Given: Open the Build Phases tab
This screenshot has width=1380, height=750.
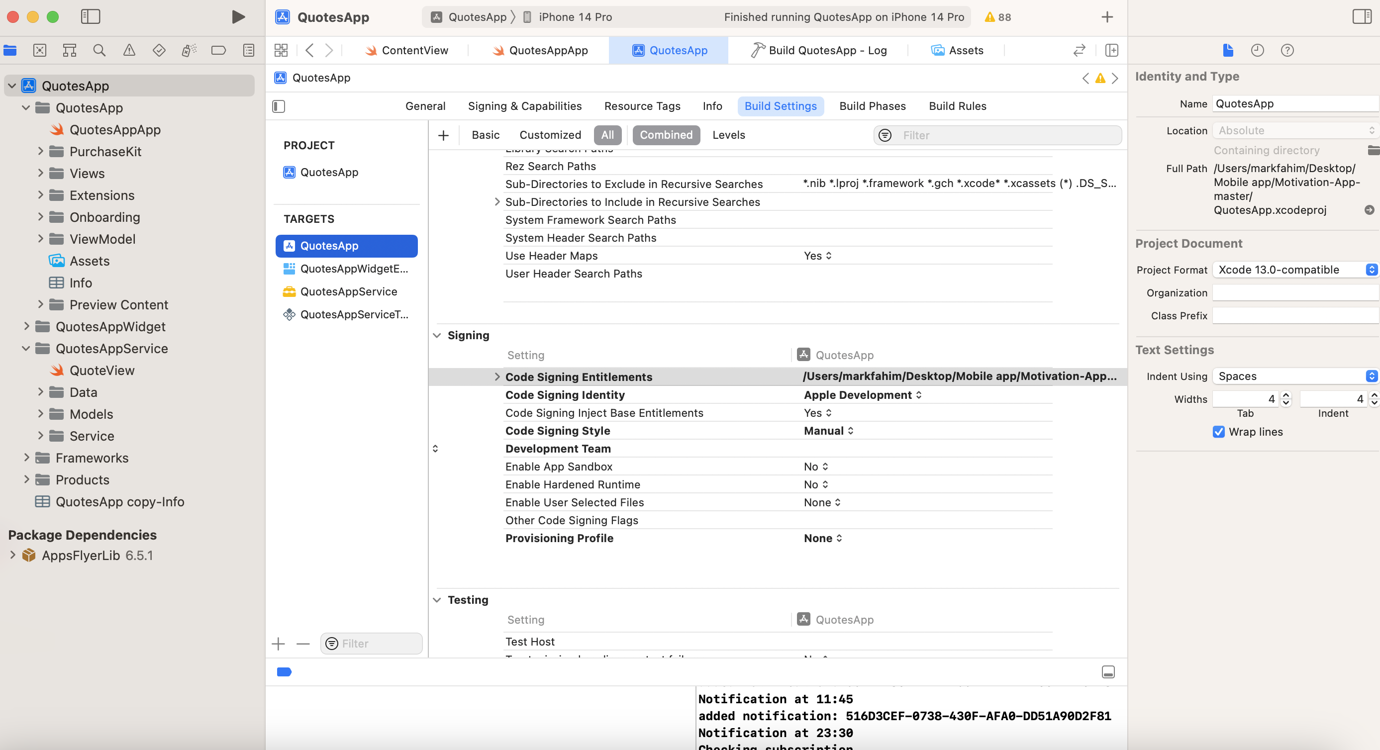Looking at the screenshot, I should 872,106.
